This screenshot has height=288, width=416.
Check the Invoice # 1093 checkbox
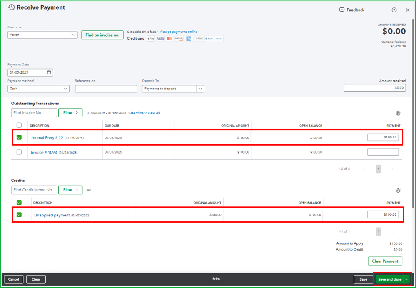[19, 152]
